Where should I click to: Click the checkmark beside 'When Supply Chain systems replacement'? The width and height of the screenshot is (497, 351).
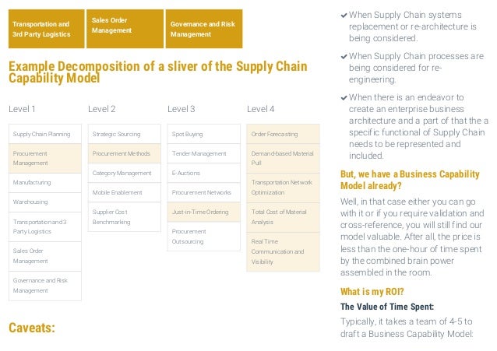[344, 16]
